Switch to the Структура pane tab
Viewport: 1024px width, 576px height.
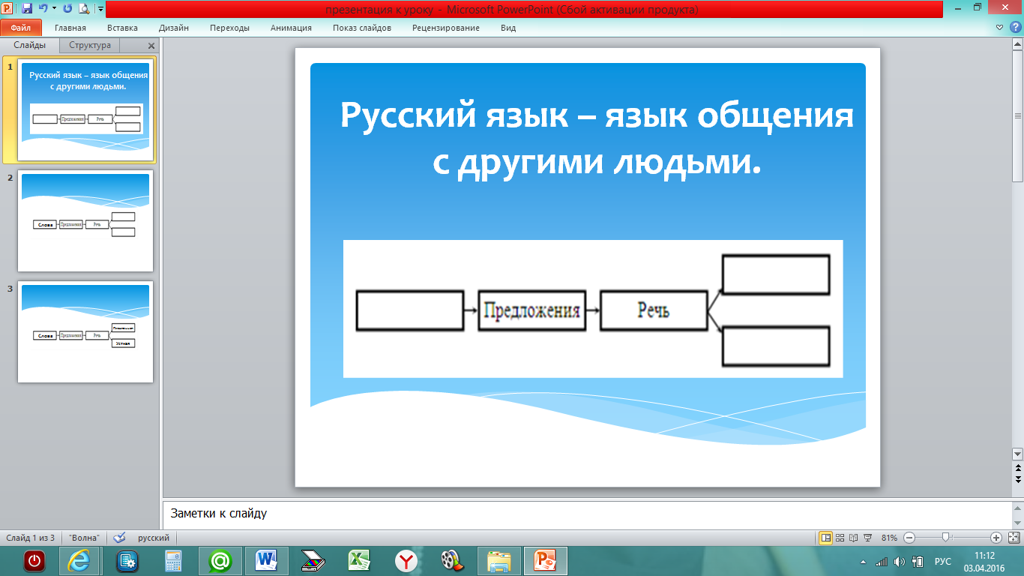[90, 45]
